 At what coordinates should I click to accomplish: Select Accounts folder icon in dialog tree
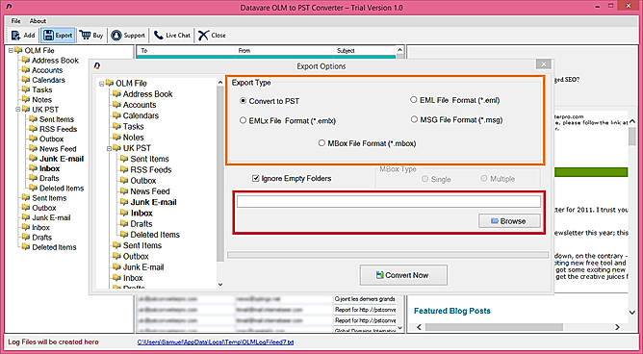116,105
